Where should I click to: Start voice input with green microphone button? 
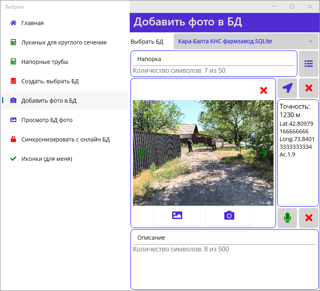(x=287, y=218)
